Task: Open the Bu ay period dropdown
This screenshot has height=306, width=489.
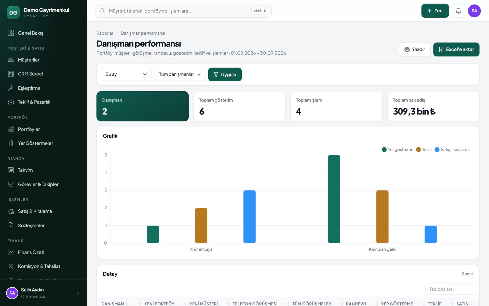Action: point(126,74)
